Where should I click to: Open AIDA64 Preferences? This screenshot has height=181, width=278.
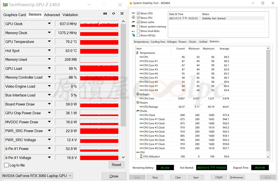[237, 177]
